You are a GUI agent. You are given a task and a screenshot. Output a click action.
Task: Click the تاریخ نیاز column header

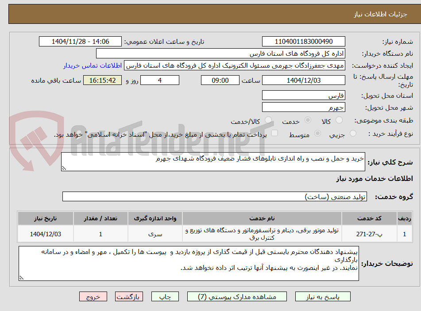point(45,219)
